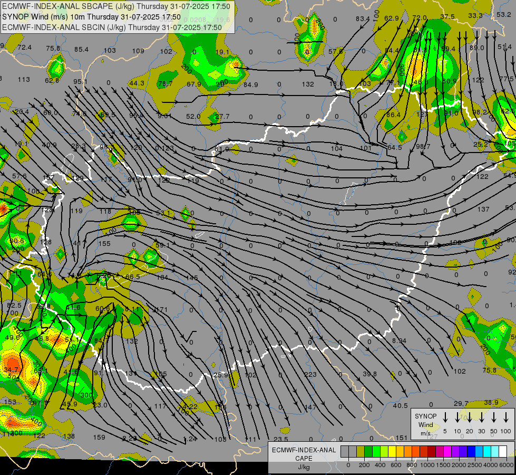Image resolution: width=516 pixels, height=475 pixels.
Task: Click the map value 141
Action: pos(75,243)
